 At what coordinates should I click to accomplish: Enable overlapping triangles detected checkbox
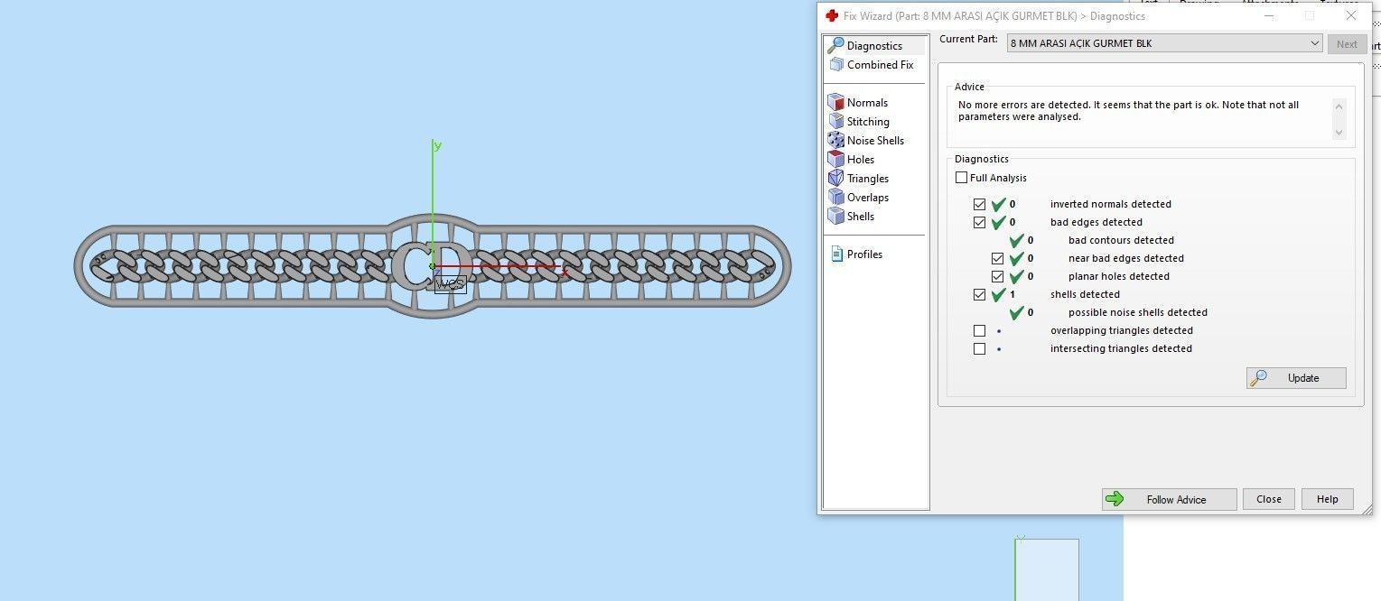click(x=979, y=330)
